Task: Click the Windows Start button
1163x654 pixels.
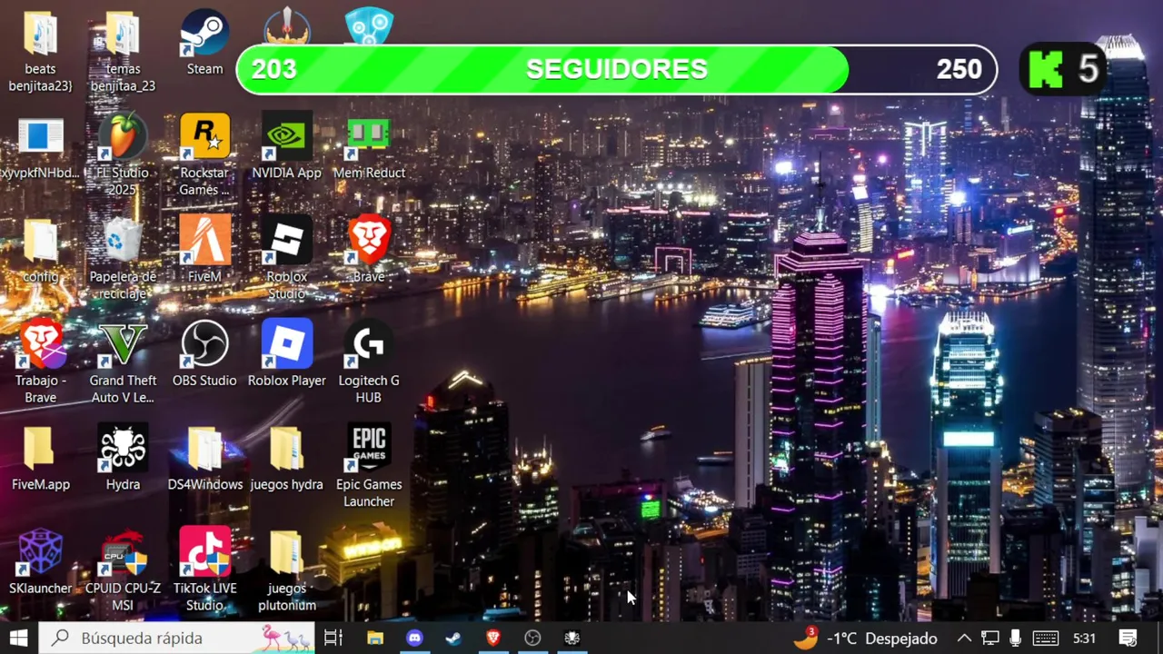Action: coord(18,638)
